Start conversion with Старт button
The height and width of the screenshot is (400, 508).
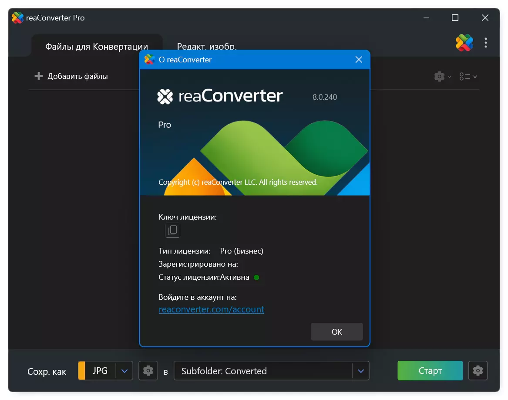(x=430, y=370)
